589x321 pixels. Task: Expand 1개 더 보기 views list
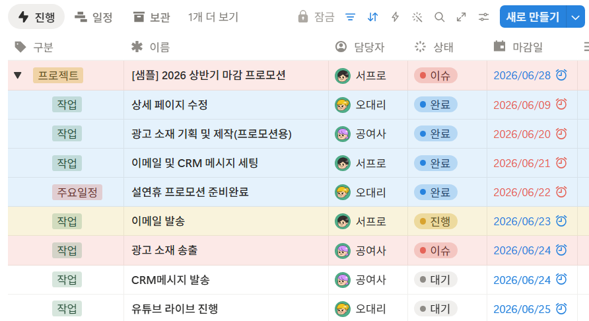[x=213, y=17]
